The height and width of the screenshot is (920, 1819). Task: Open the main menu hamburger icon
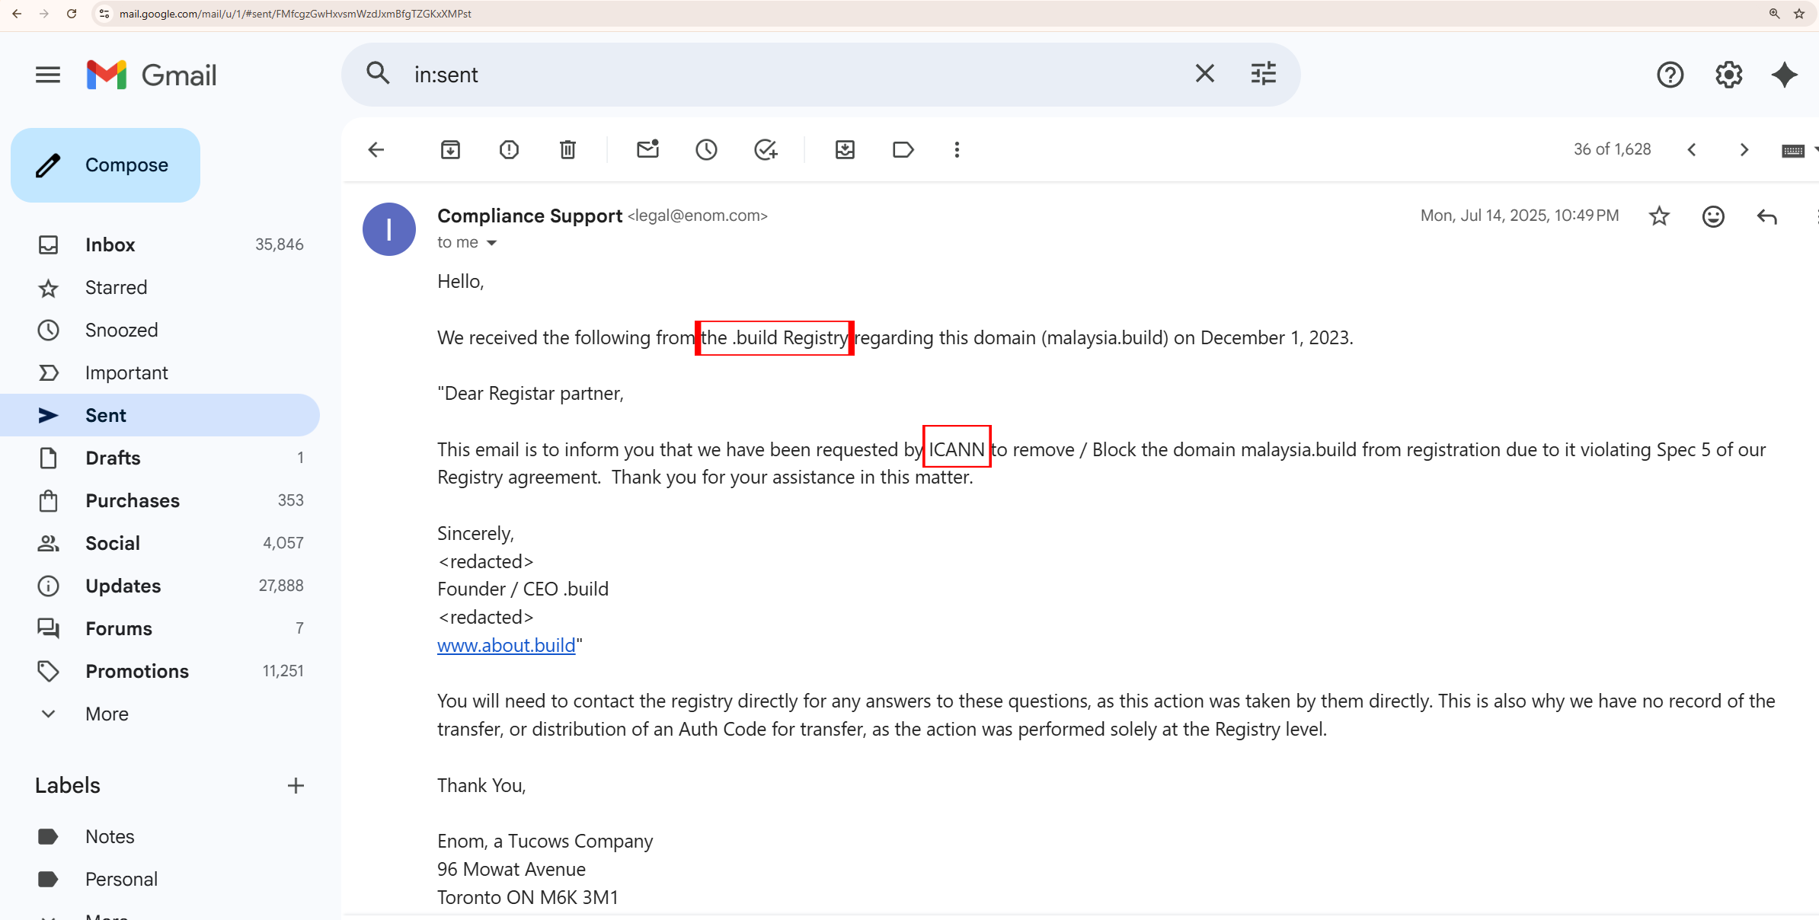(48, 75)
